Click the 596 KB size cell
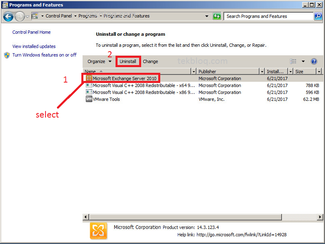The width and height of the screenshot is (325, 244). (x=312, y=92)
